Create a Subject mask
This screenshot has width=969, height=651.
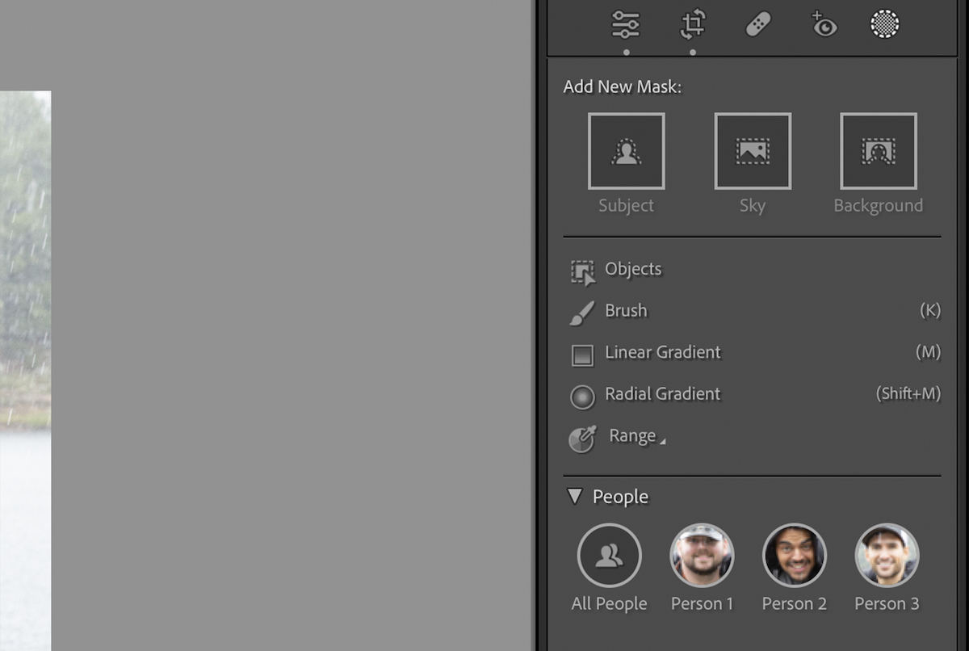point(627,150)
